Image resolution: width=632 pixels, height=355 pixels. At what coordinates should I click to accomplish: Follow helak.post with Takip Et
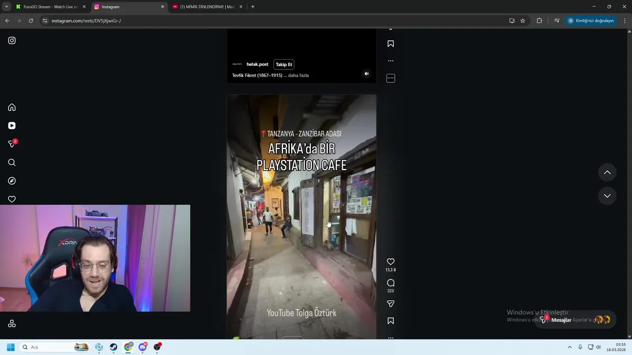click(284, 64)
